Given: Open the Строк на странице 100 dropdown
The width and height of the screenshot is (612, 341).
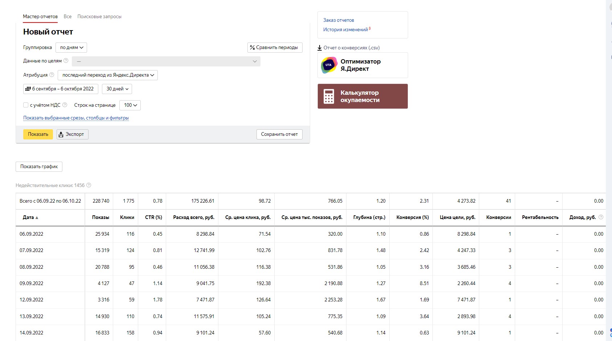Looking at the screenshot, I should pyautogui.click(x=130, y=105).
